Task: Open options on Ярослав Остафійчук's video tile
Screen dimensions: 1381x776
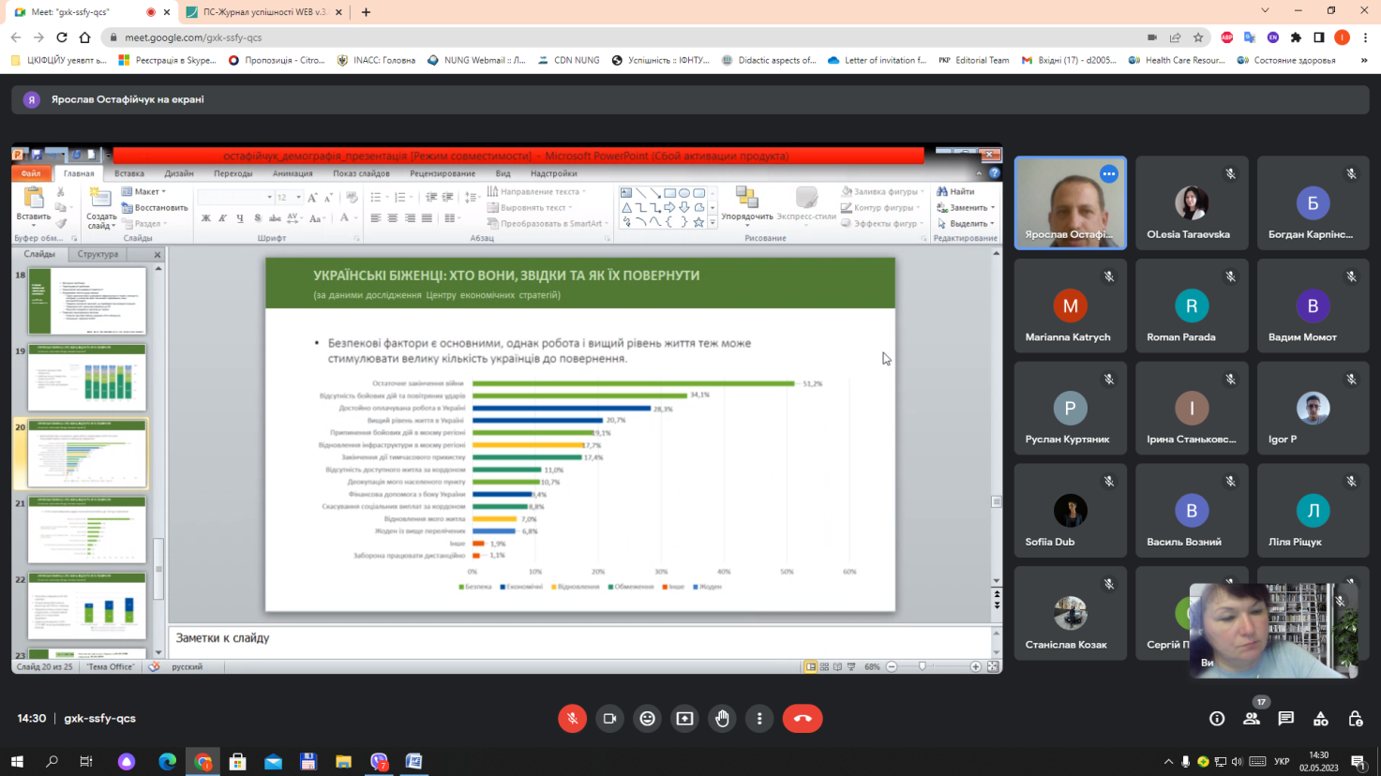Action: click(1109, 174)
